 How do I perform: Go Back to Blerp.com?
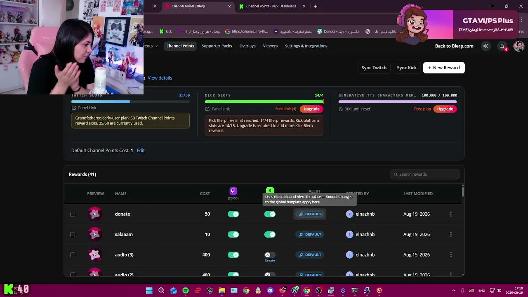[x=454, y=46]
